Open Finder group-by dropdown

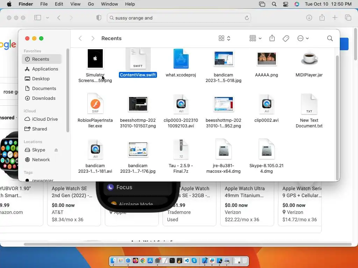pyautogui.click(x=255, y=38)
